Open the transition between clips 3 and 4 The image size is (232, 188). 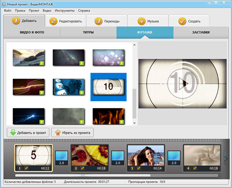[174, 158]
